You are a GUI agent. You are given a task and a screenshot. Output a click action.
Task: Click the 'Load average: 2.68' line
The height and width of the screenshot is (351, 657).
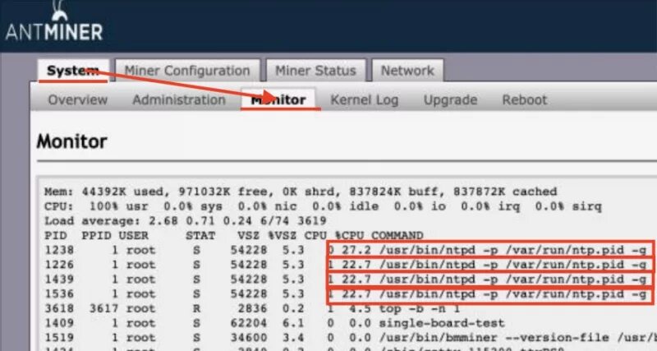(x=186, y=221)
